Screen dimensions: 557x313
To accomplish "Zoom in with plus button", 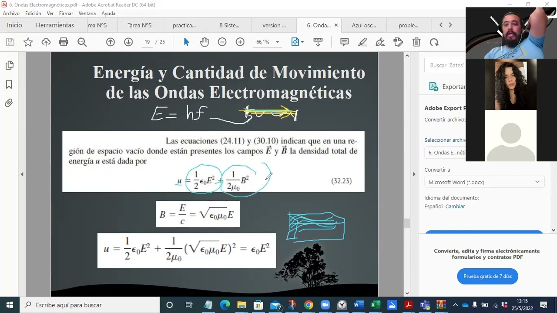I will (240, 42).
